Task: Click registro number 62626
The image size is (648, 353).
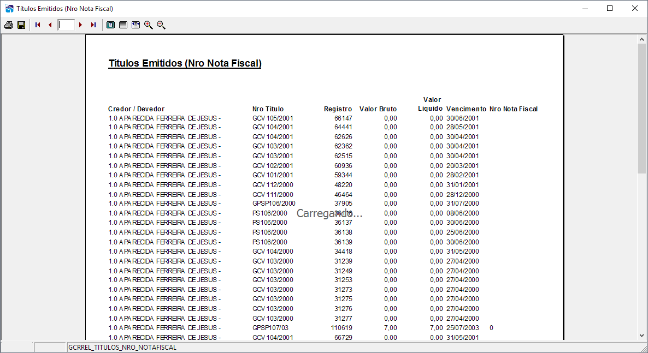Action: pos(343,136)
